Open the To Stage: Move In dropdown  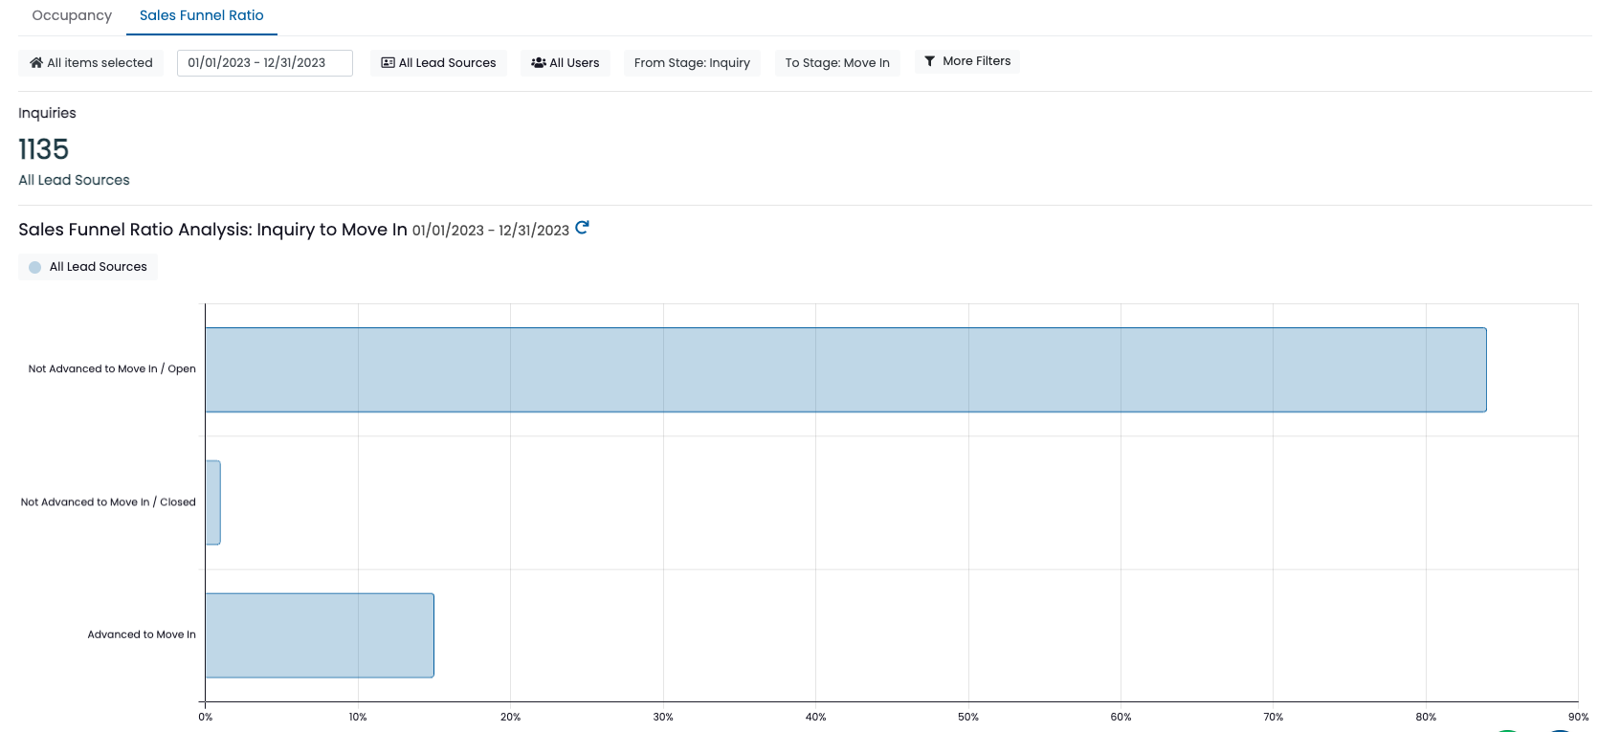[x=837, y=63]
